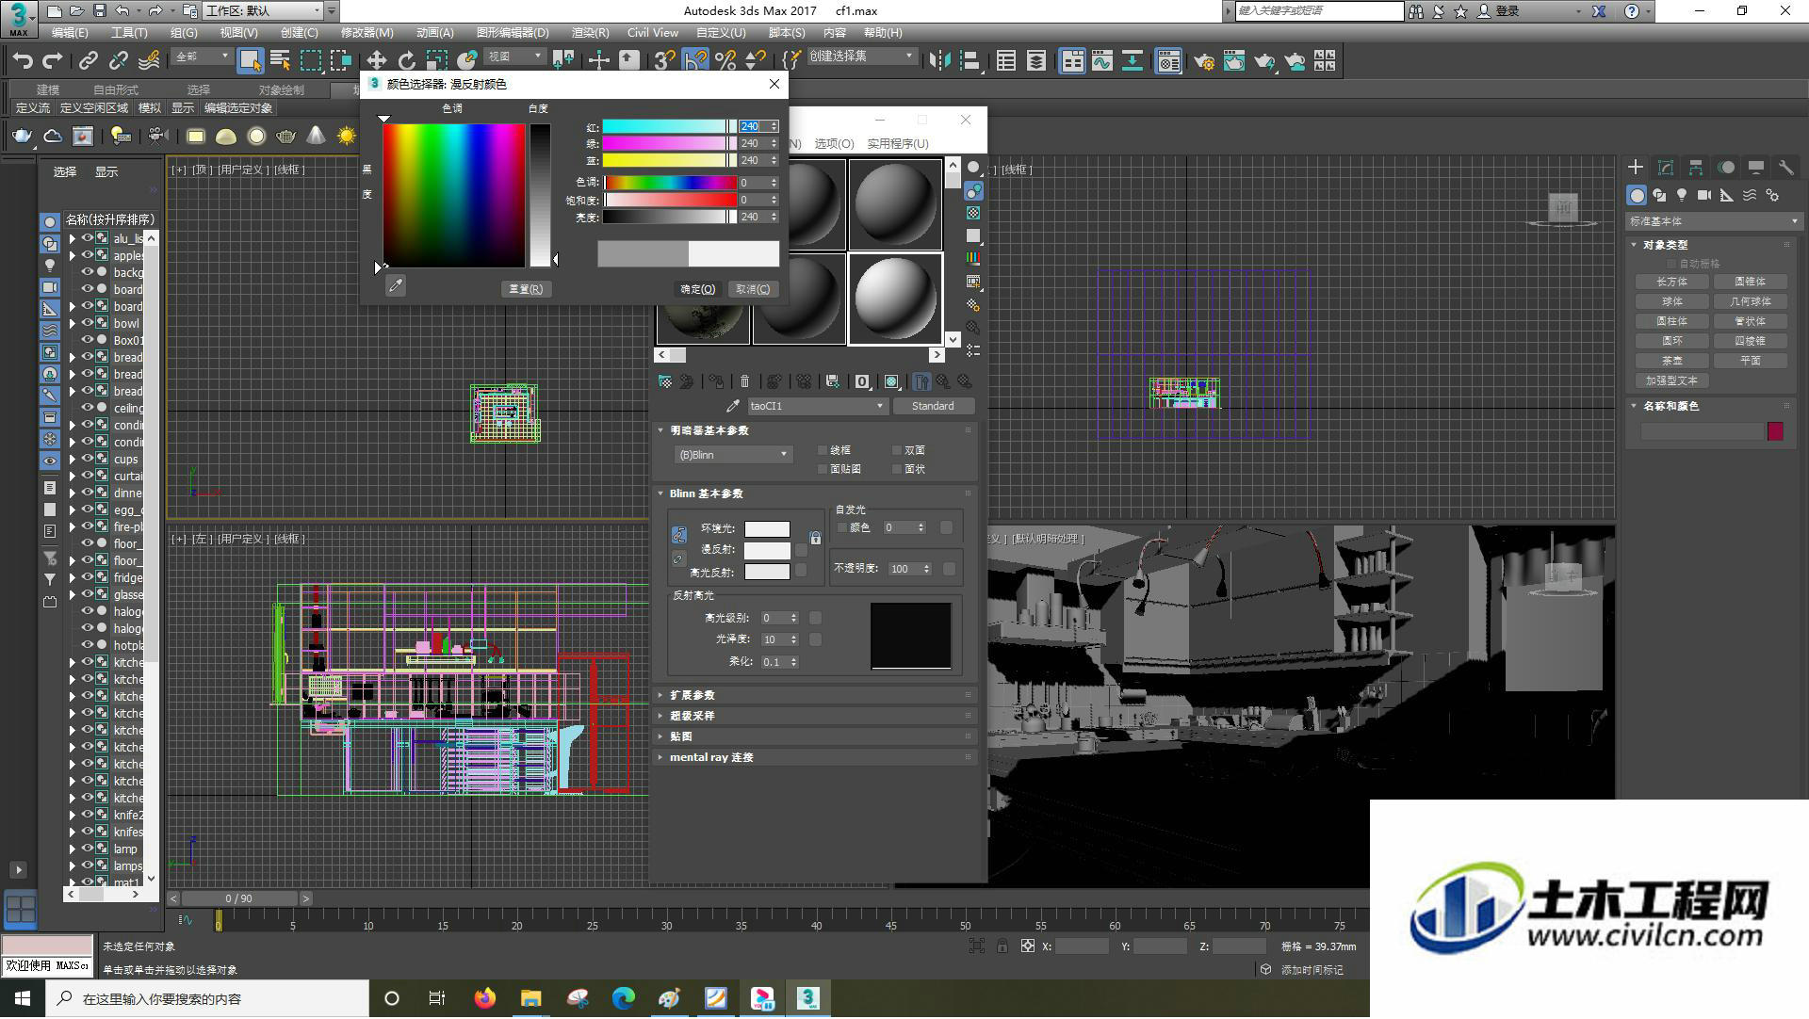
Task: Toggle visibility eye of the lamp object
Action: point(88,849)
